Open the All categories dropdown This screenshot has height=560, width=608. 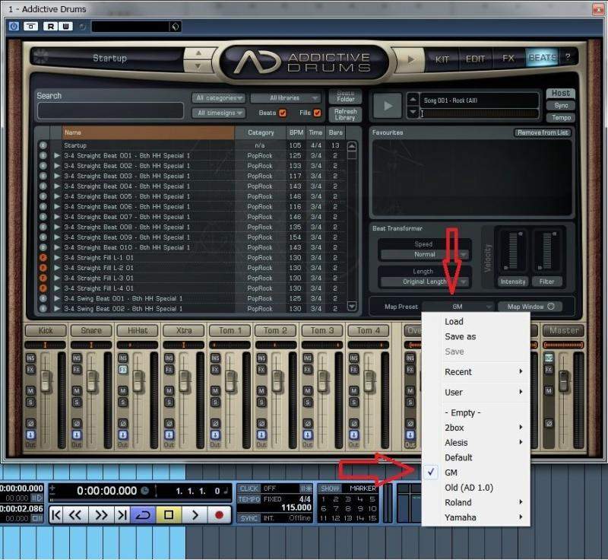point(219,98)
